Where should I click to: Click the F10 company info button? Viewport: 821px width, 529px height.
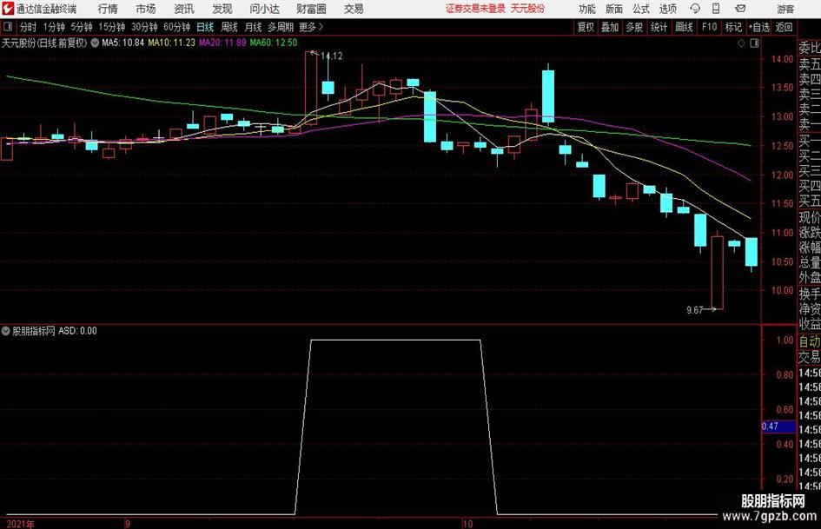[710, 27]
